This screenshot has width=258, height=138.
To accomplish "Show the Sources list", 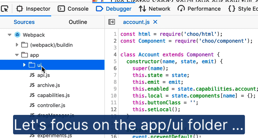I will 24,22.
